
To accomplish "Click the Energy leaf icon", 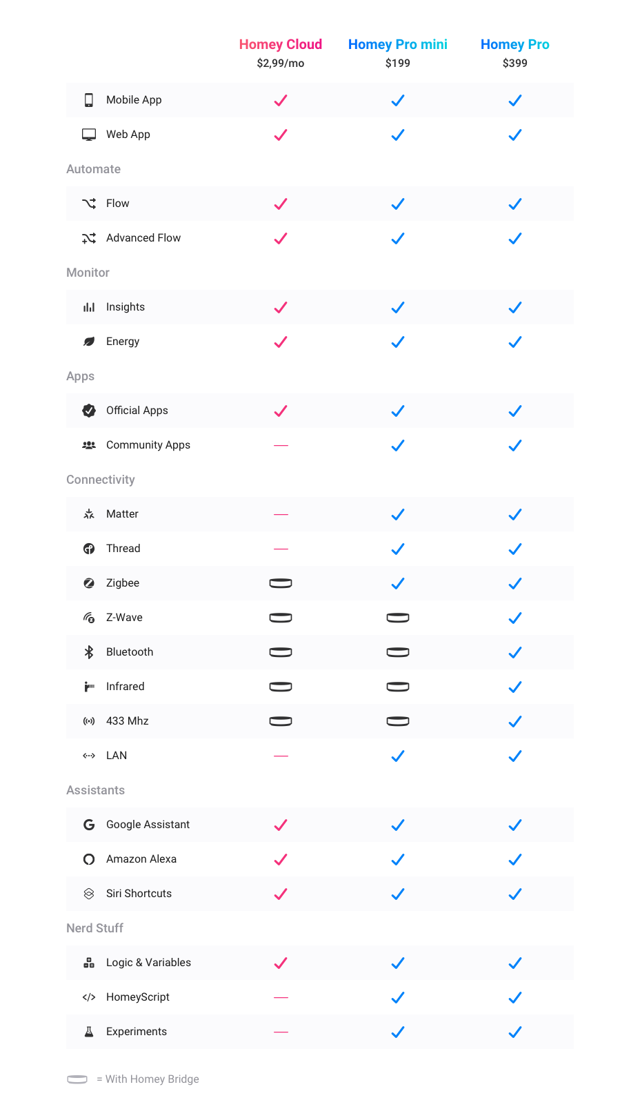I will (x=89, y=342).
